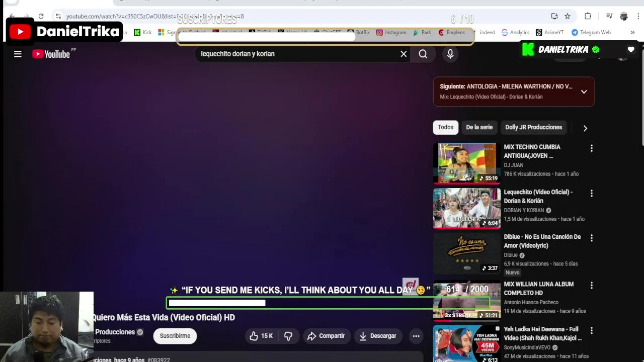Show more bookmarks with double chevron
Image resolution: width=644 pixels, height=362 pixels.
pos(632,32)
